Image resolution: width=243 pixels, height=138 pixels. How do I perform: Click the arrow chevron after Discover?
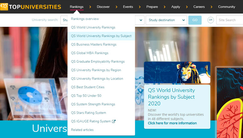[x=116, y=7]
